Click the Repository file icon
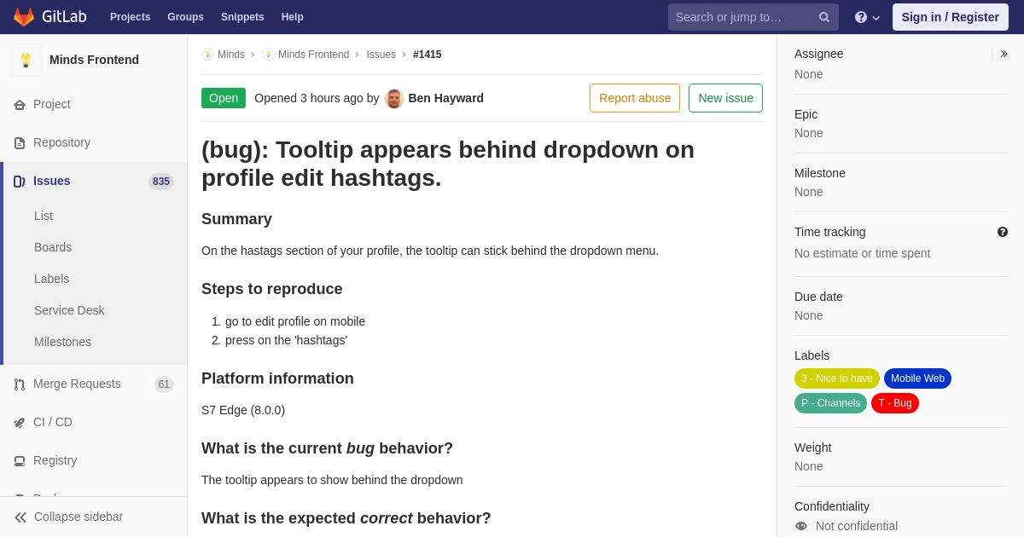The image size is (1024, 537). tap(20, 143)
